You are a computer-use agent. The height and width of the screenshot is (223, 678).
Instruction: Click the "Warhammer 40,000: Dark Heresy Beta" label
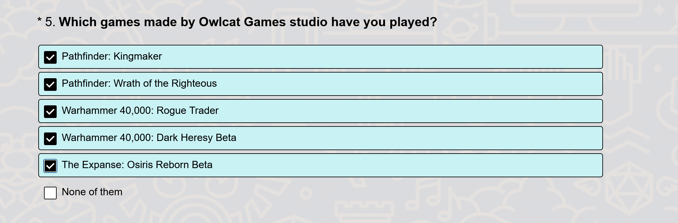click(149, 138)
